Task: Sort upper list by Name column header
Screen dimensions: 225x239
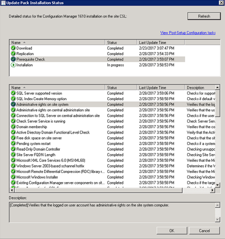Action: (x=57, y=42)
